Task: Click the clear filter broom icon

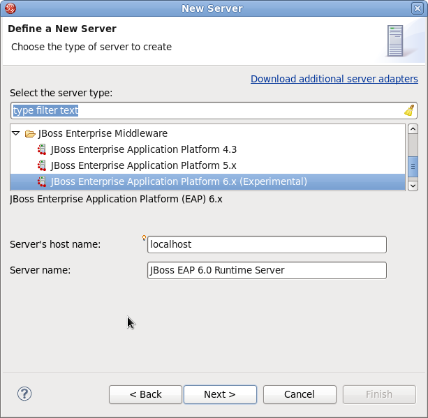Action: pos(409,110)
